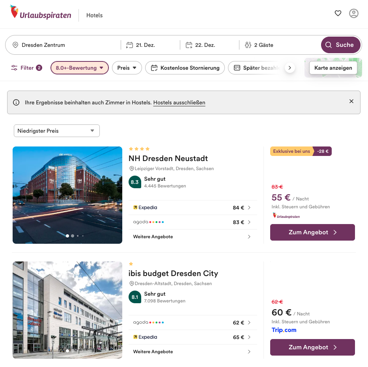The width and height of the screenshot is (368, 367).
Task: Toggle the Später bezahlen filter chip
Action: [x=256, y=68]
